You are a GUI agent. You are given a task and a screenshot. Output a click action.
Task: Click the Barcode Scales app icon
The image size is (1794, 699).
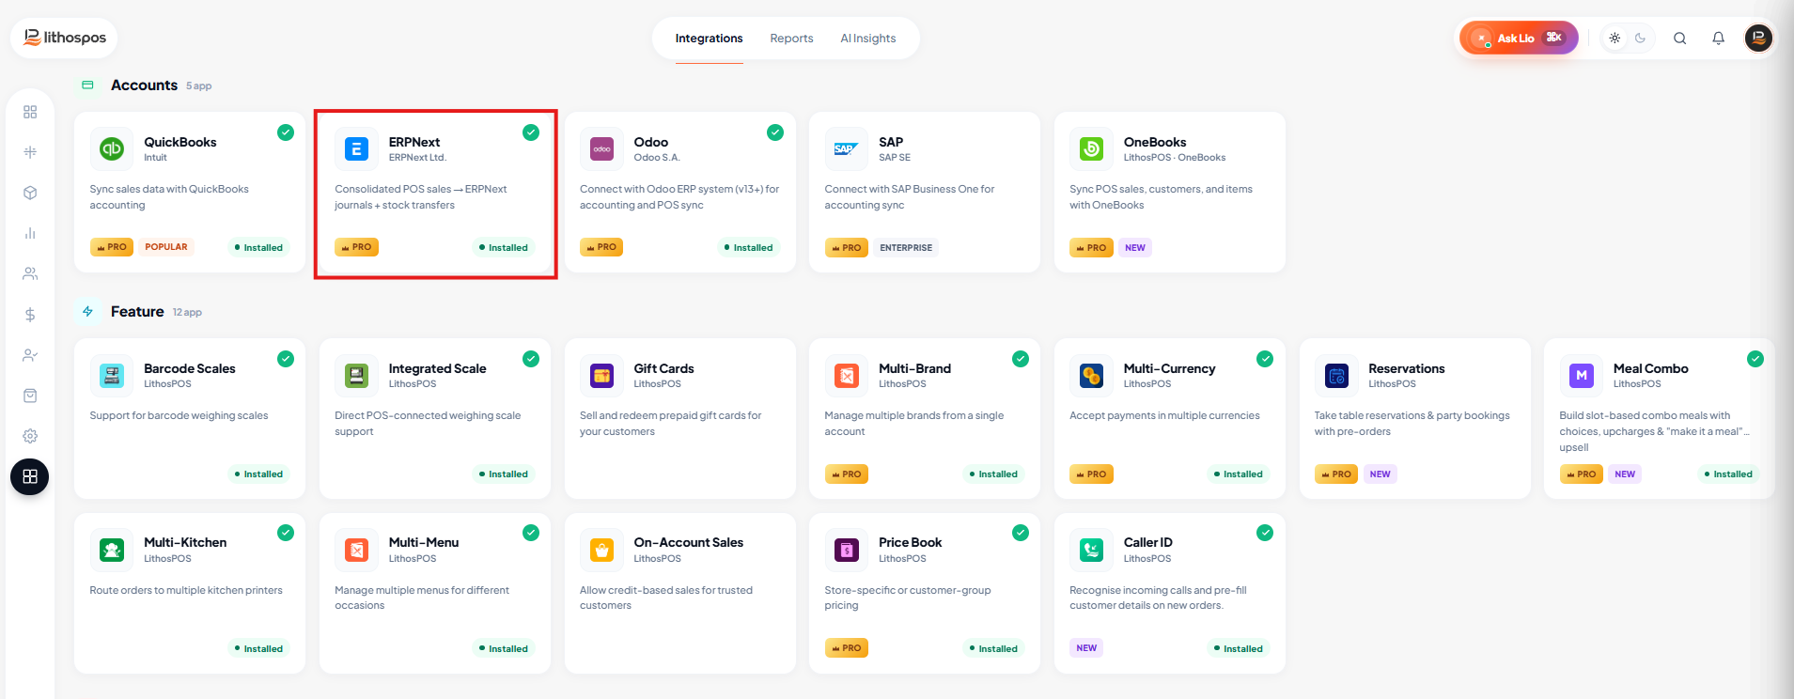pyautogui.click(x=112, y=376)
